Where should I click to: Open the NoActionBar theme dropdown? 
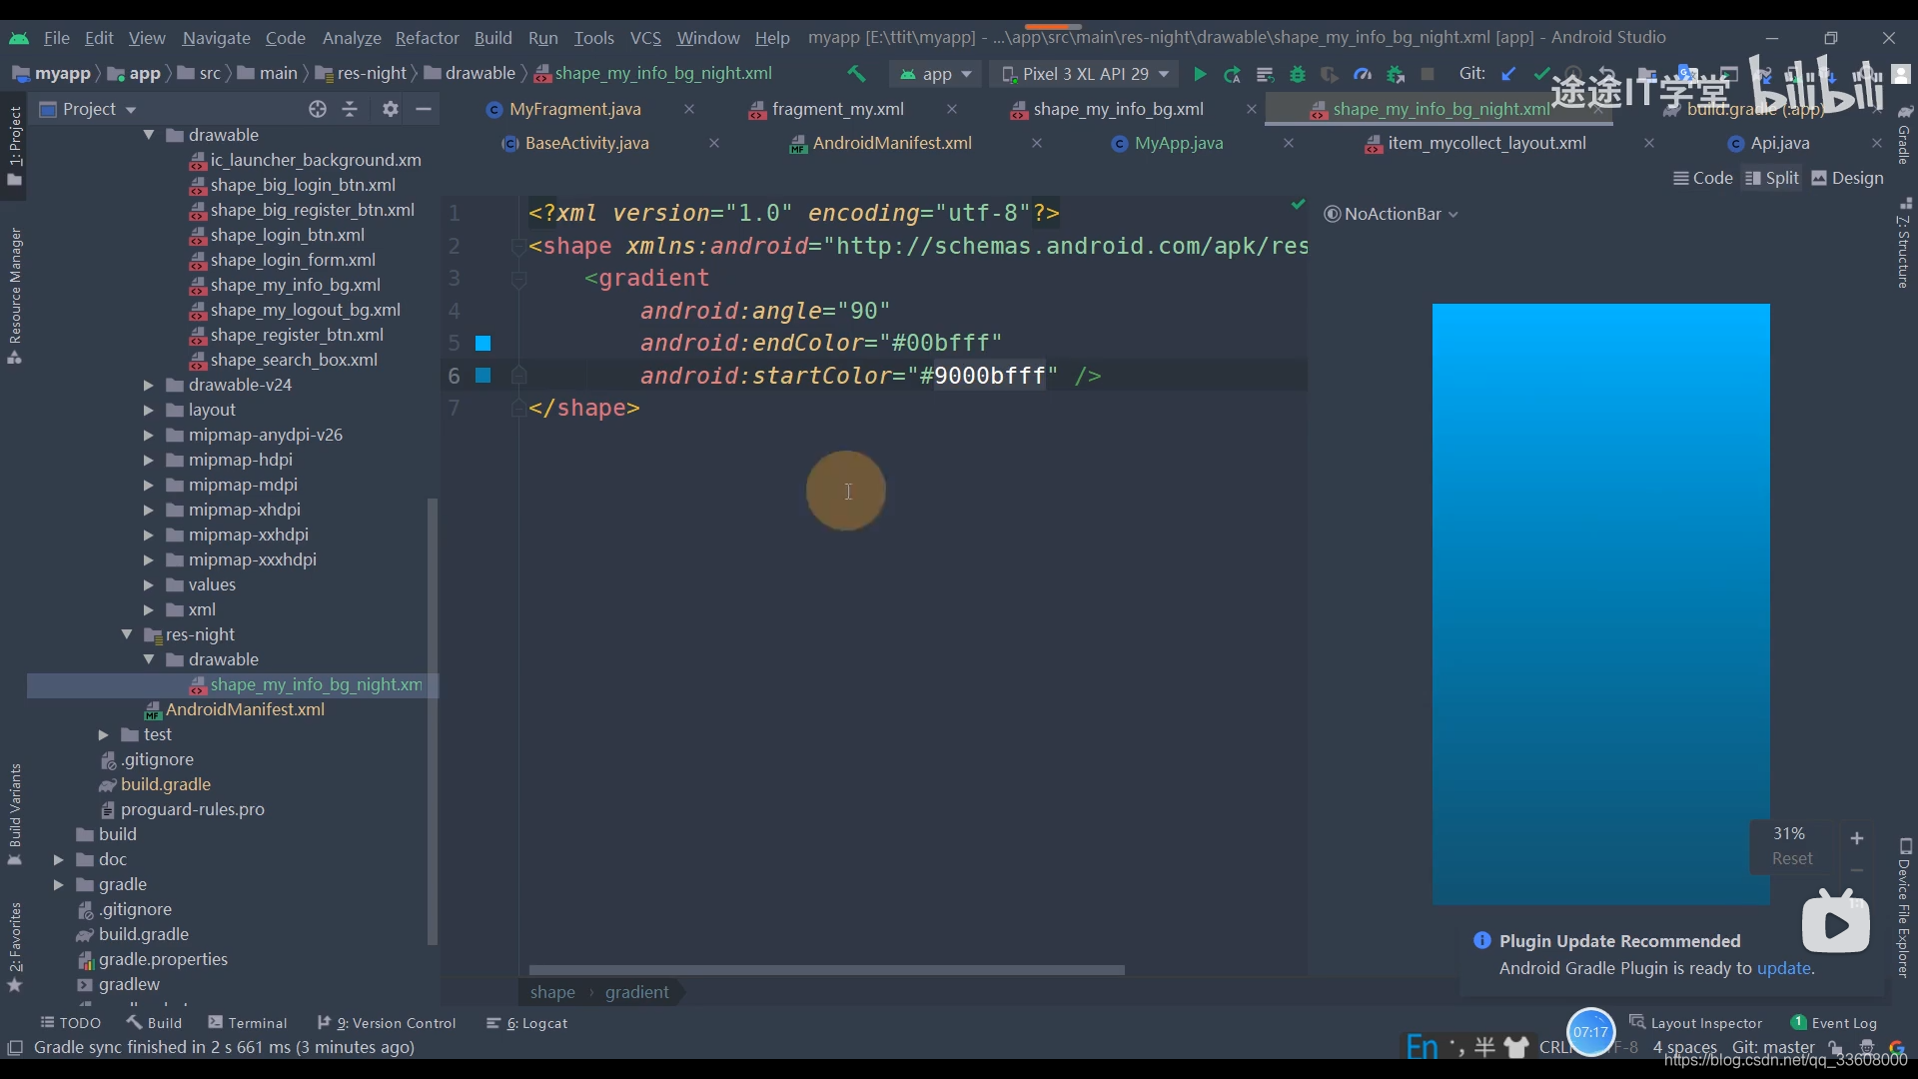point(1391,214)
